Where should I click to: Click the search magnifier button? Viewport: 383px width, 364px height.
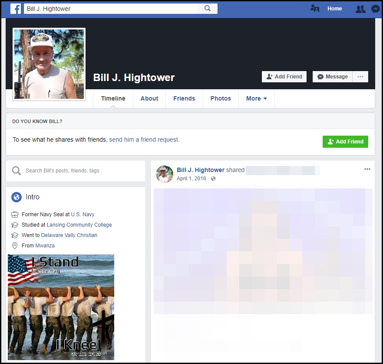pyautogui.click(x=208, y=9)
